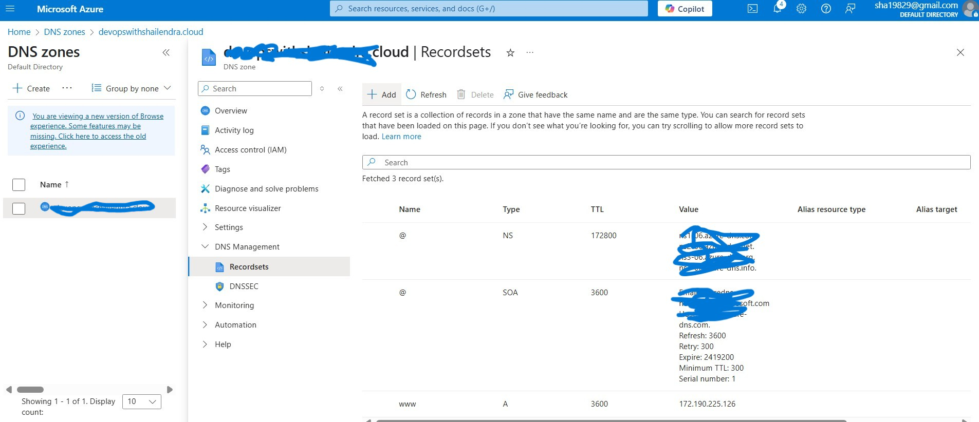Click the resource menu Search box
Viewport: 979px width, 422px height.
point(255,88)
